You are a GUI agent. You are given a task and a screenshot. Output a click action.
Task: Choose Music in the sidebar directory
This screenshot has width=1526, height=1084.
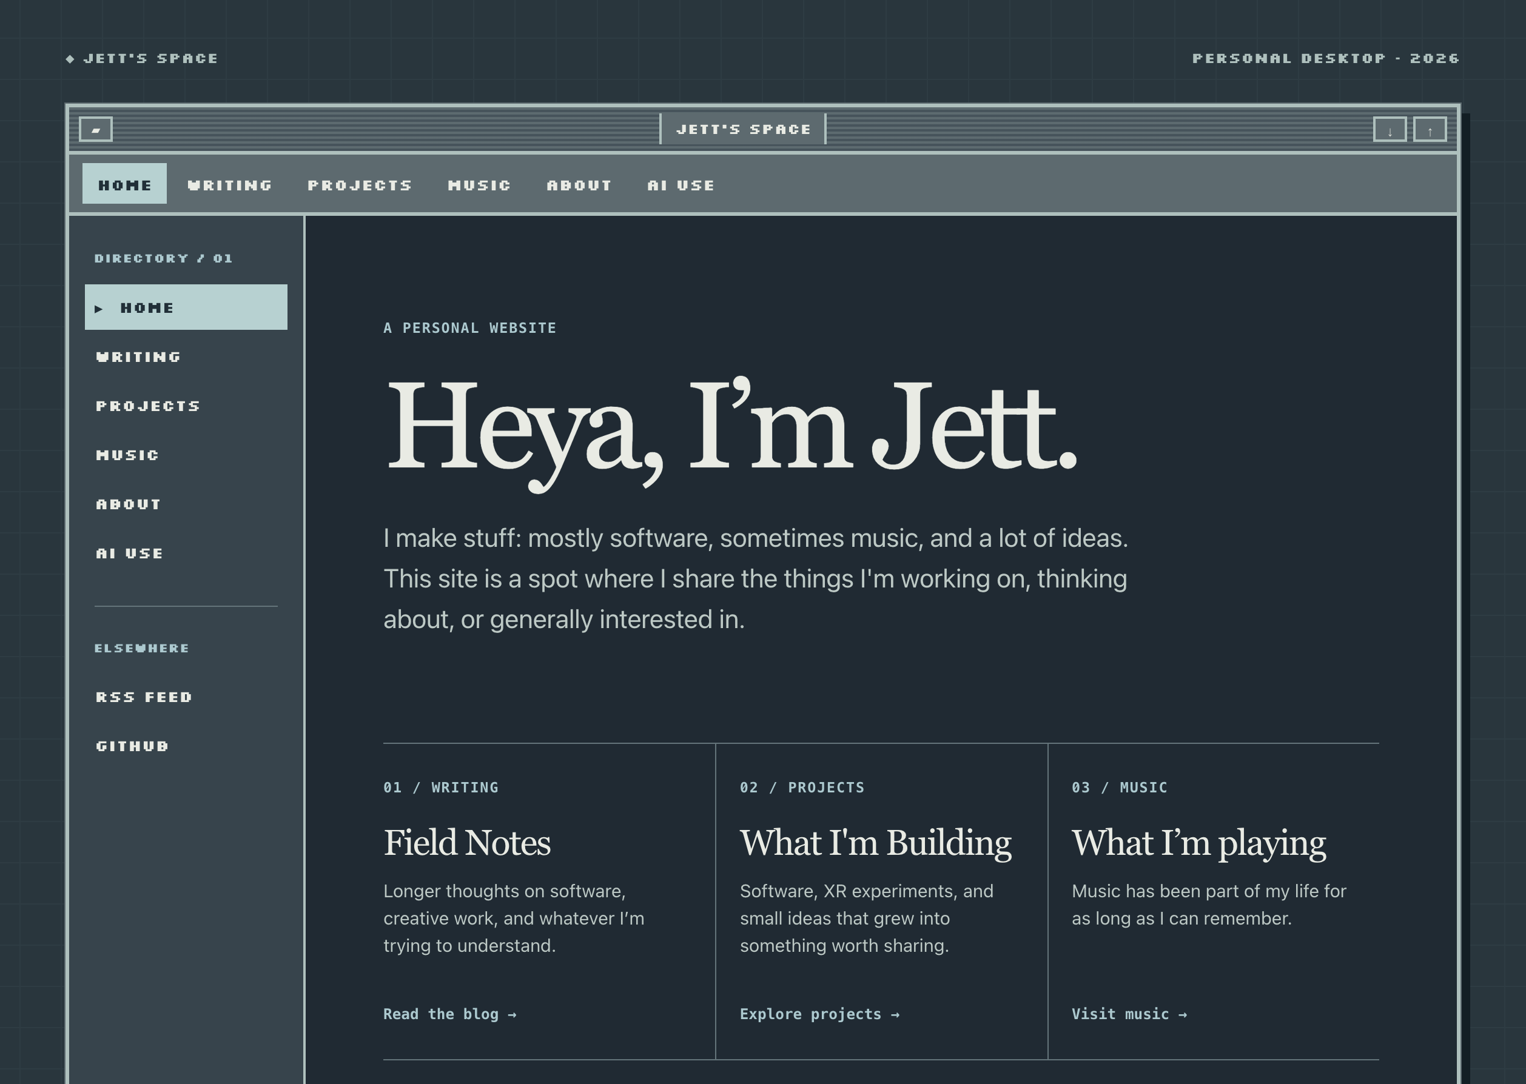coord(186,455)
